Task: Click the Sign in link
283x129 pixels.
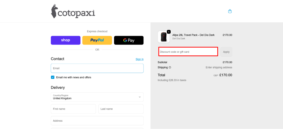Action: tap(140, 59)
